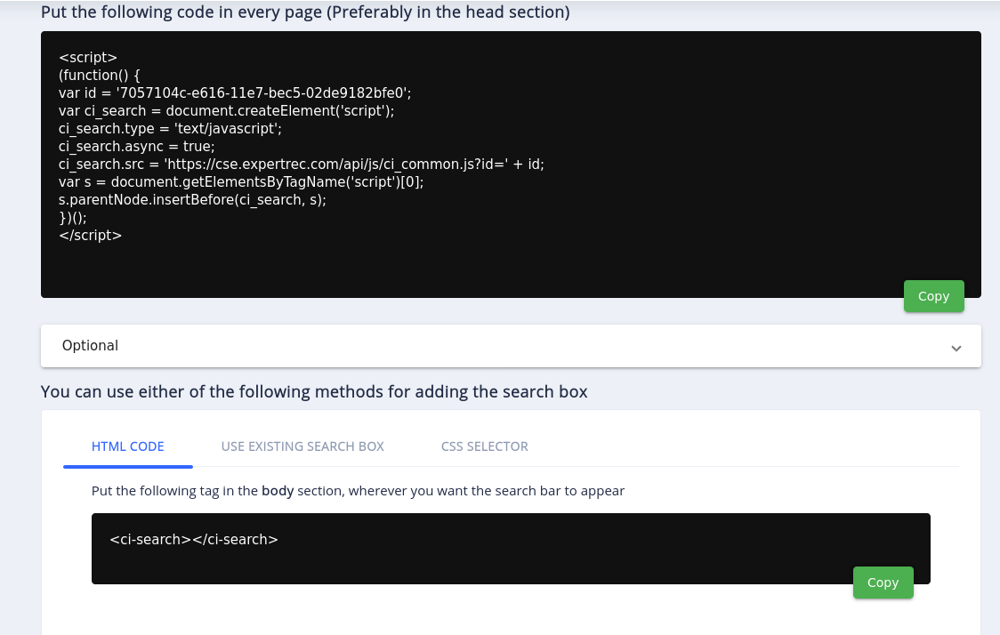Click the closing </script> tag line
Viewport: 1000px width, 635px height.
90,236
